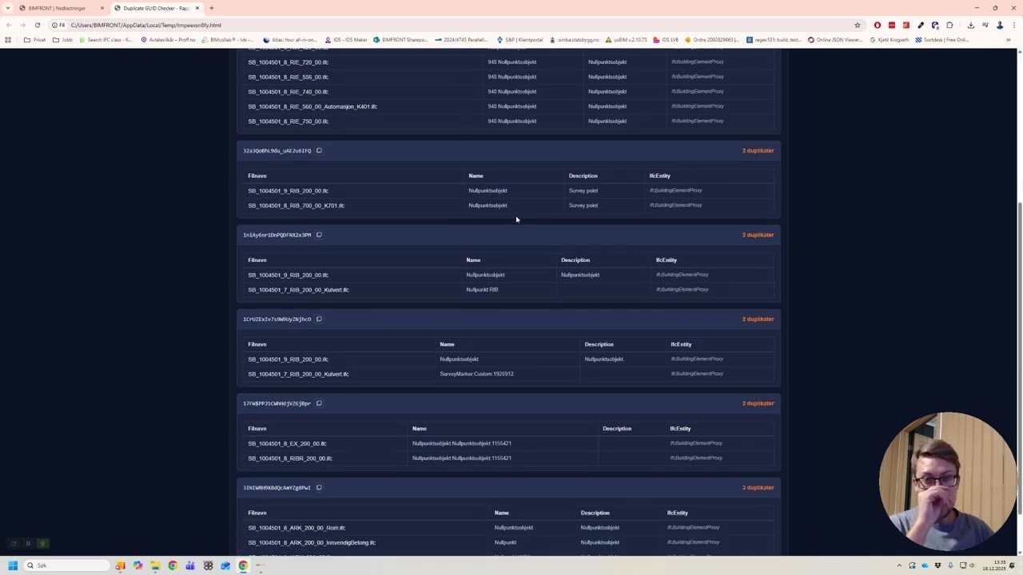The width and height of the screenshot is (1023, 575).
Task: Click the name 'Nullpunkt RIB'
Action: tap(482, 290)
